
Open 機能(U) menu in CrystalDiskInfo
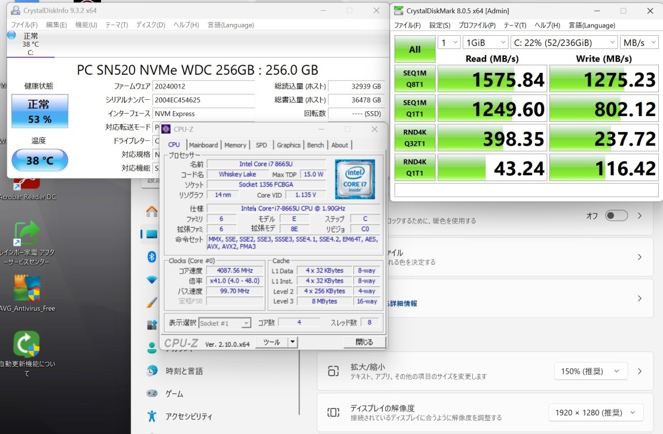(86, 25)
